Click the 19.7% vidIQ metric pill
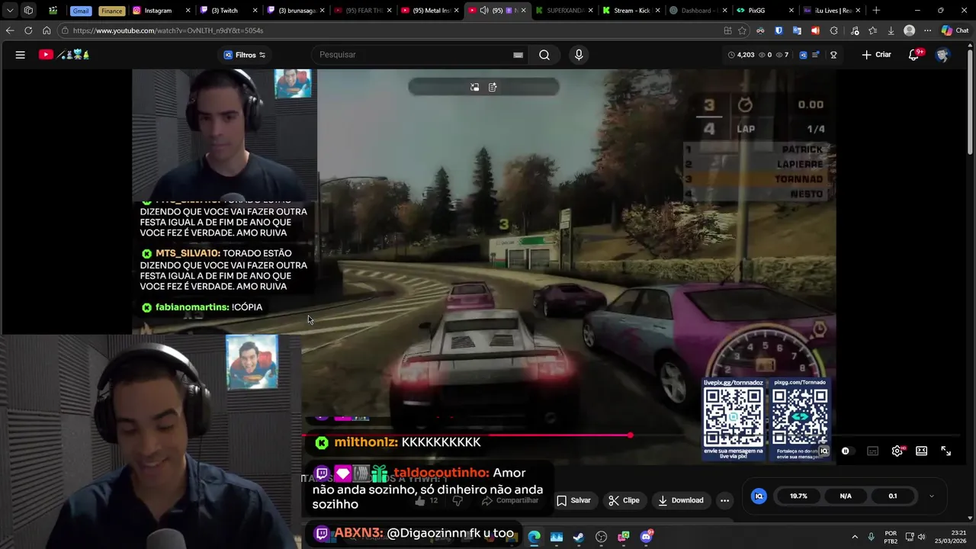The image size is (976, 549). (x=798, y=496)
